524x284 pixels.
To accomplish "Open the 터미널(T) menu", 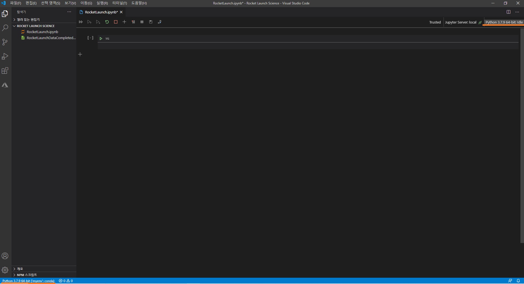I will 120,3.
